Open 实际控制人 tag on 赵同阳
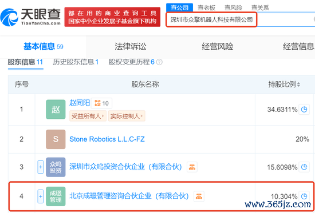The image size is (315, 213). (127, 116)
